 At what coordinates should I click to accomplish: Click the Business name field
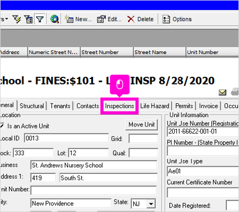point(94,165)
